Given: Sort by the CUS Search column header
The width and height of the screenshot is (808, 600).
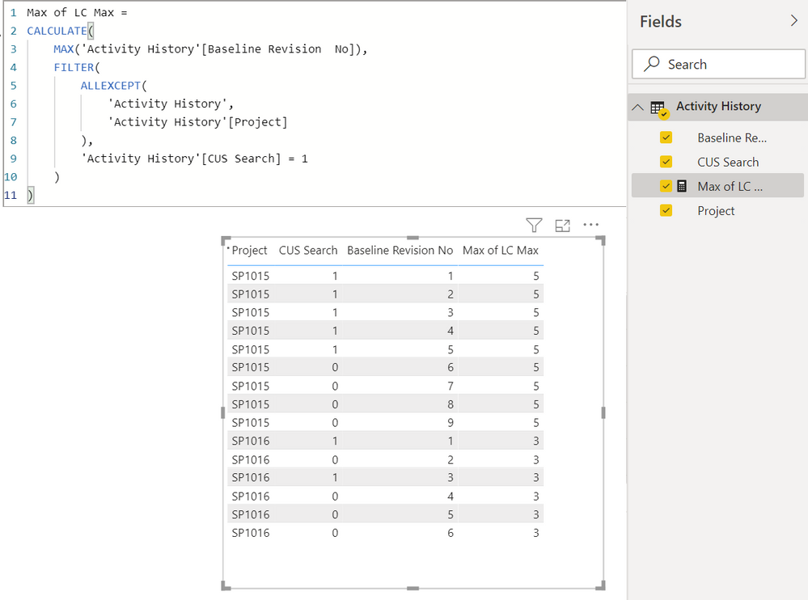Looking at the screenshot, I should pyautogui.click(x=308, y=251).
